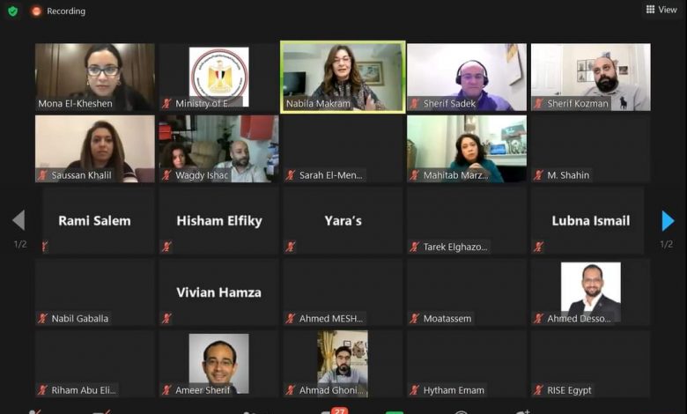
Task: Select Ameer Sherif's profile picture tile
Action: click(x=218, y=364)
